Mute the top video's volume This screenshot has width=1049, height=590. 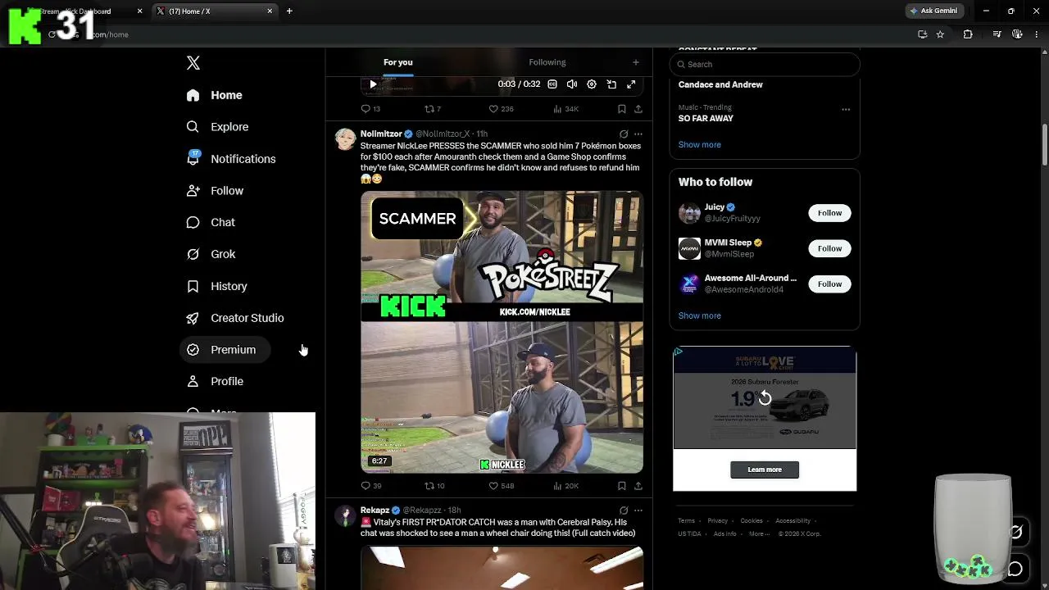click(572, 84)
